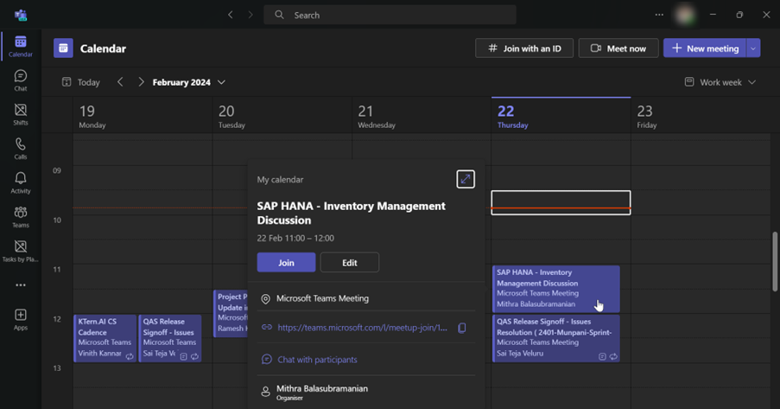Go to previous week in calendar
The height and width of the screenshot is (409, 780).
(x=120, y=82)
